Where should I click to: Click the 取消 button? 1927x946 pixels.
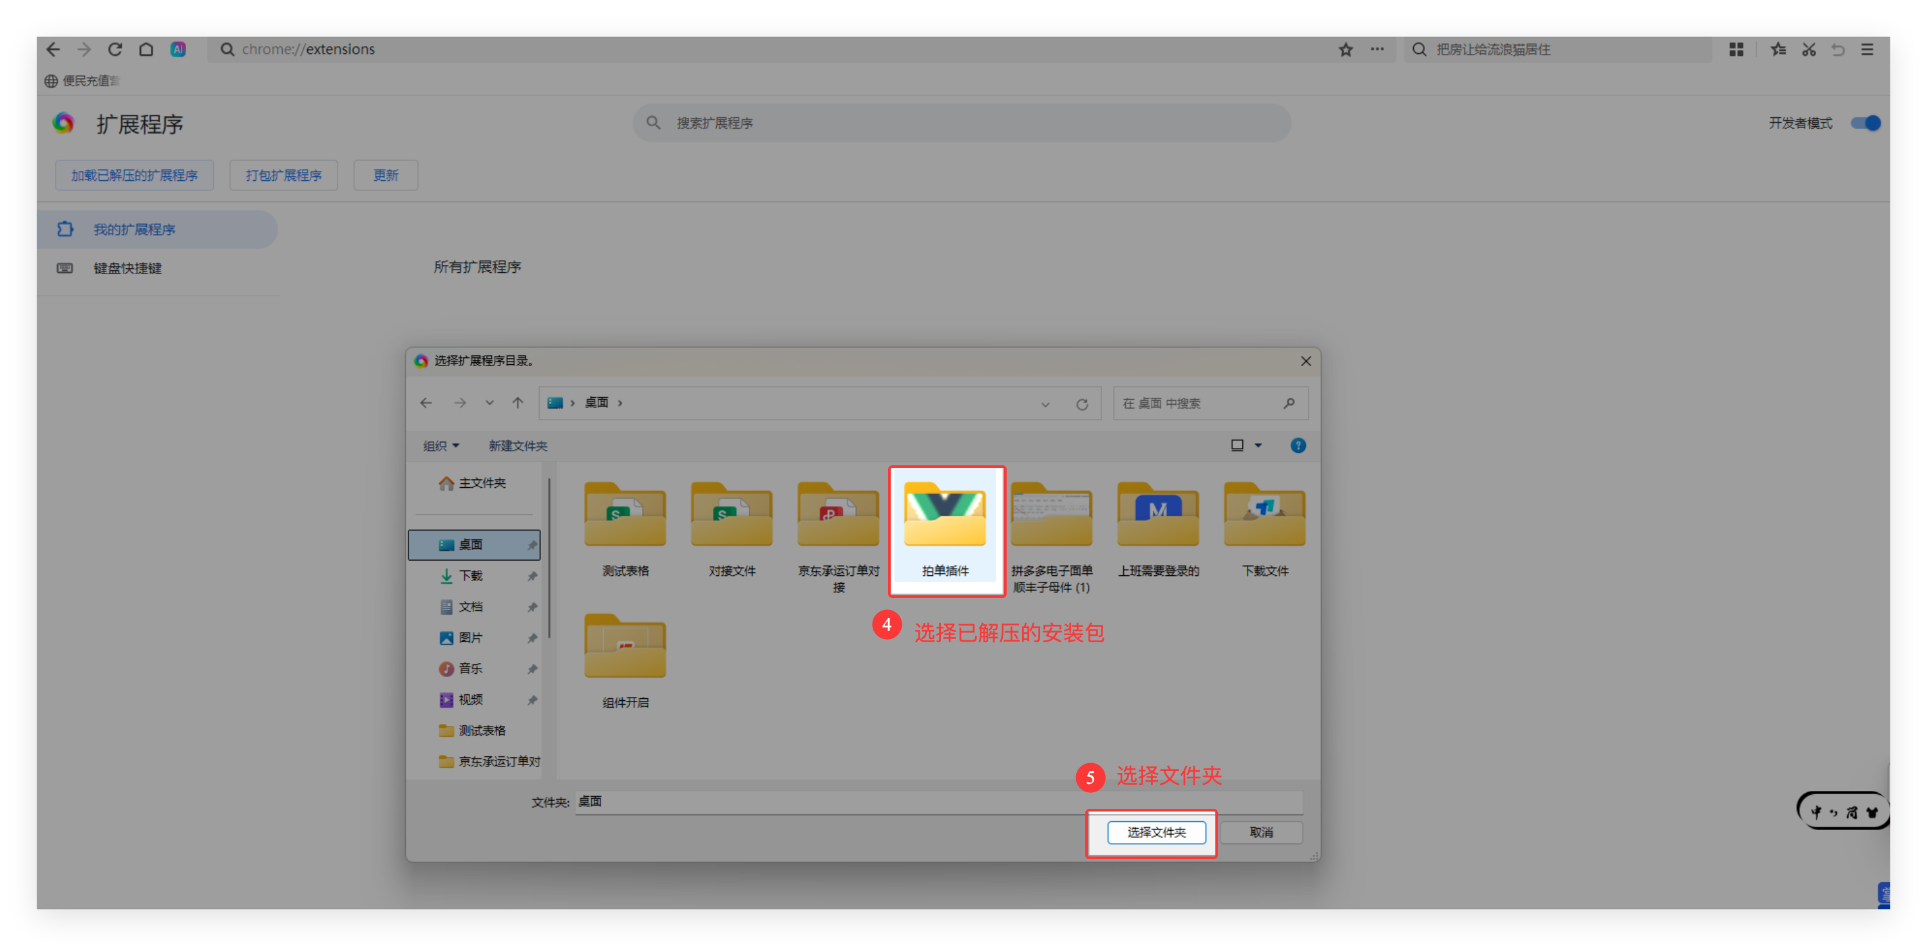click(1261, 833)
